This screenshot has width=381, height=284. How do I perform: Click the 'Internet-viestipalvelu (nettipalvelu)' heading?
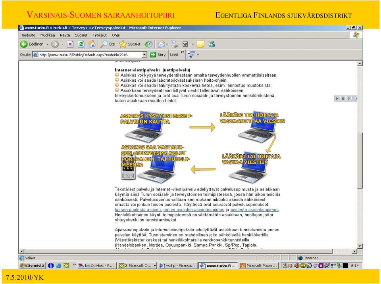click(x=152, y=70)
